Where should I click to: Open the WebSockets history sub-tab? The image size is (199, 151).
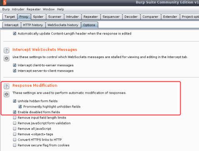click(63, 25)
